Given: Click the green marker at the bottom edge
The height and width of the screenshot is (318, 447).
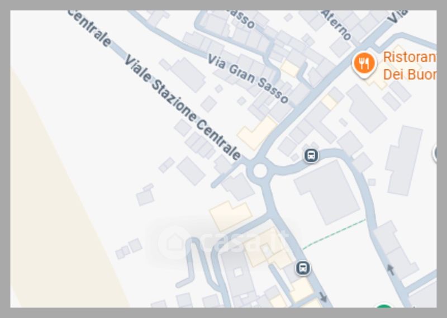Looking at the screenshot, I should 384,306.
